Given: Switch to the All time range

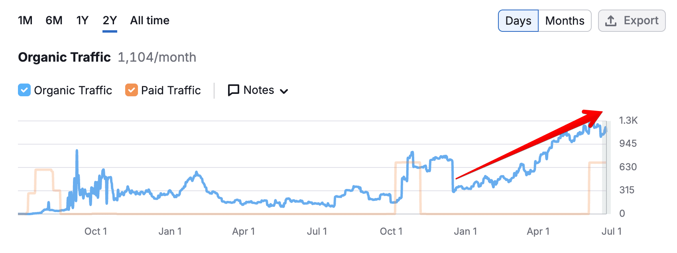Looking at the screenshot, I should click(150, 20).
